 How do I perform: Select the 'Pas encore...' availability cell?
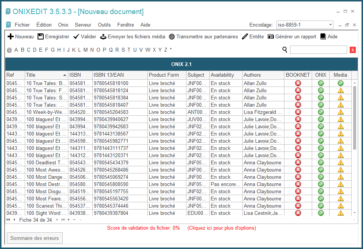pos(226,184)
